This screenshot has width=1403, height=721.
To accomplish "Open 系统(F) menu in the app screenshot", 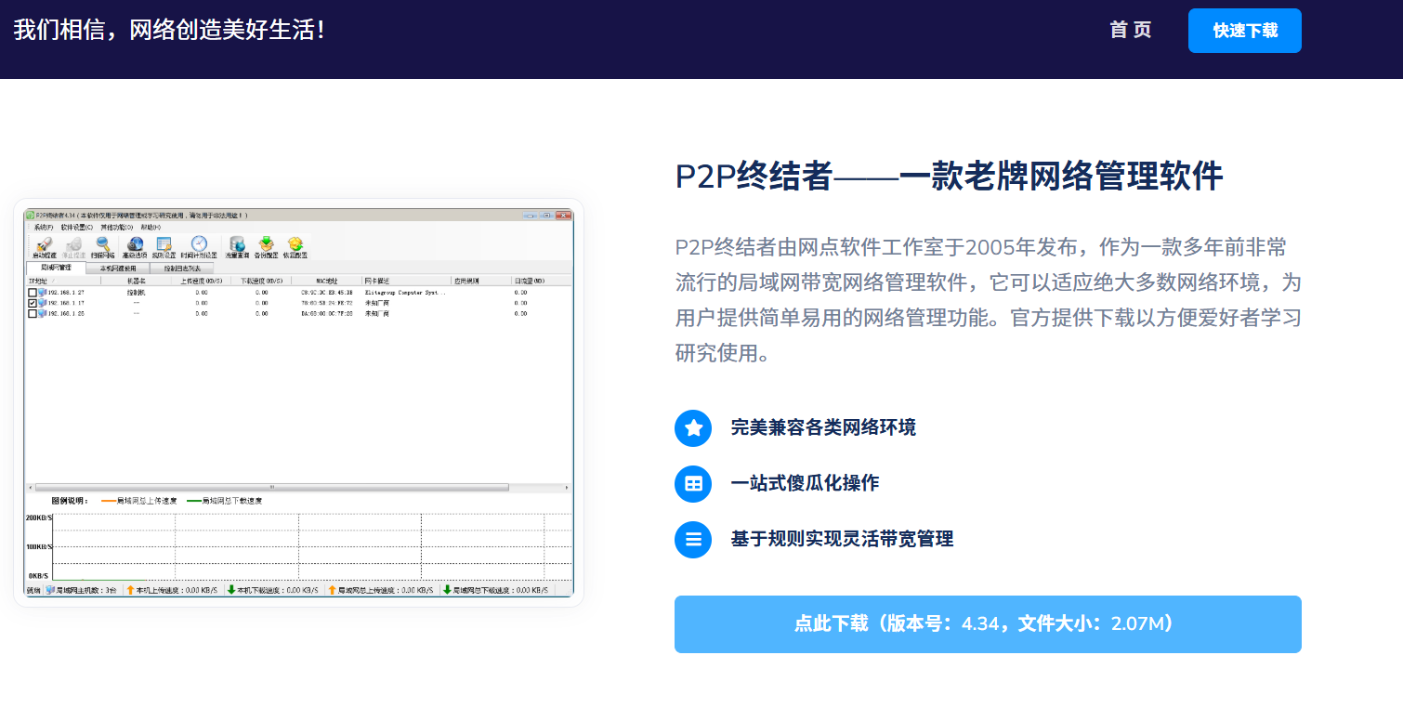I will pyautogui.click(x=44, y=228).
